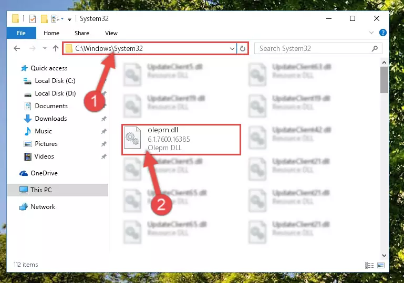Switch to details view layout
The image size is (404, 283).
pyautogui.click(x=369, y=265)
